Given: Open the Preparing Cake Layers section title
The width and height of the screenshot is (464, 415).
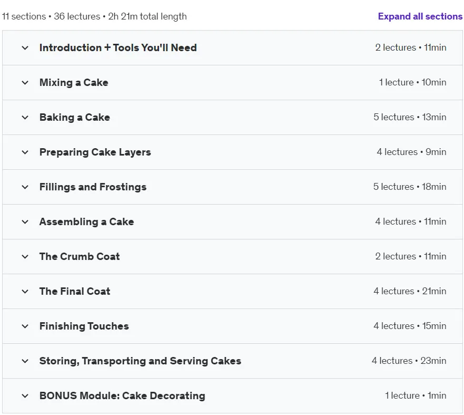Looking at the screenshot, I should [x=95, y=152].
